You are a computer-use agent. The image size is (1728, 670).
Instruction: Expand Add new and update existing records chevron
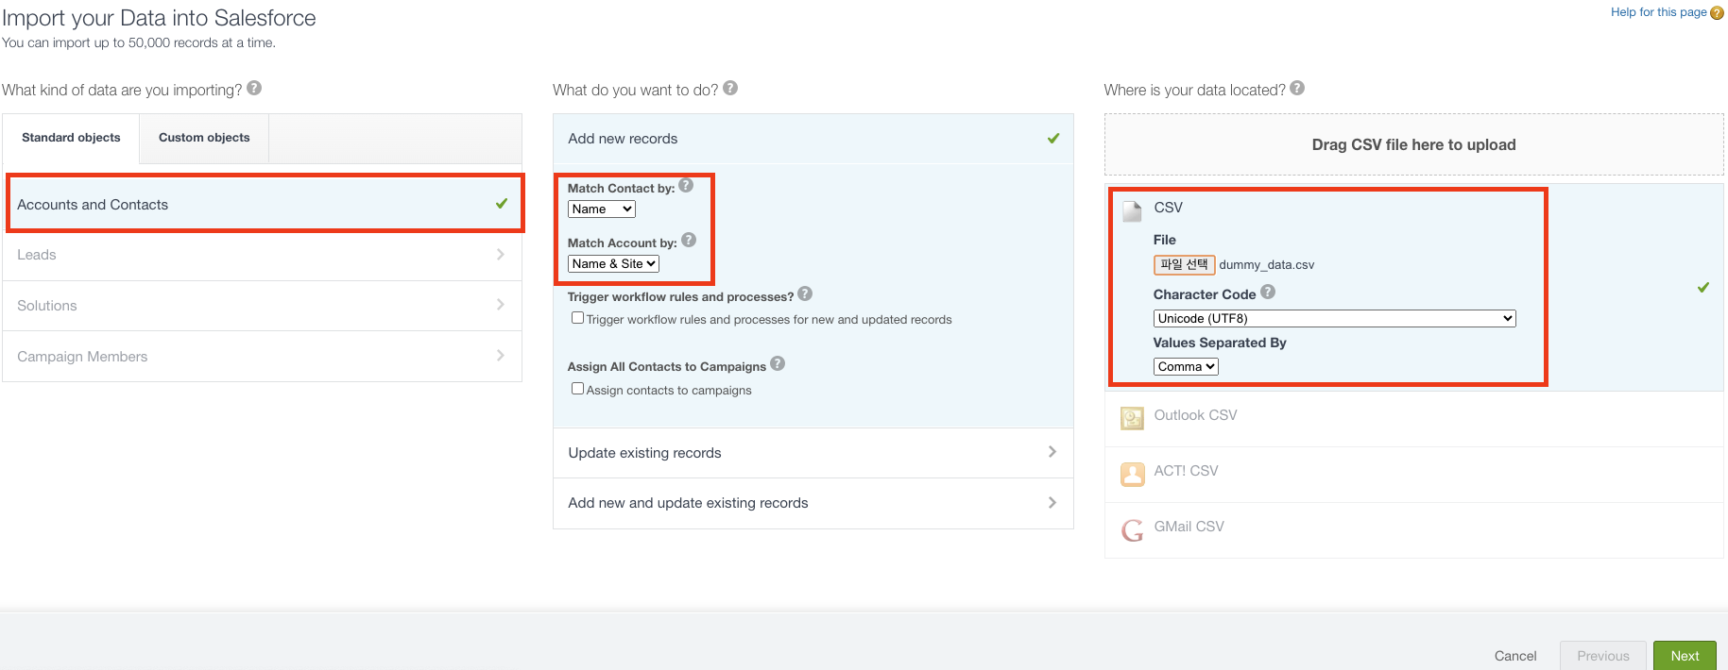click(1052, 503)
